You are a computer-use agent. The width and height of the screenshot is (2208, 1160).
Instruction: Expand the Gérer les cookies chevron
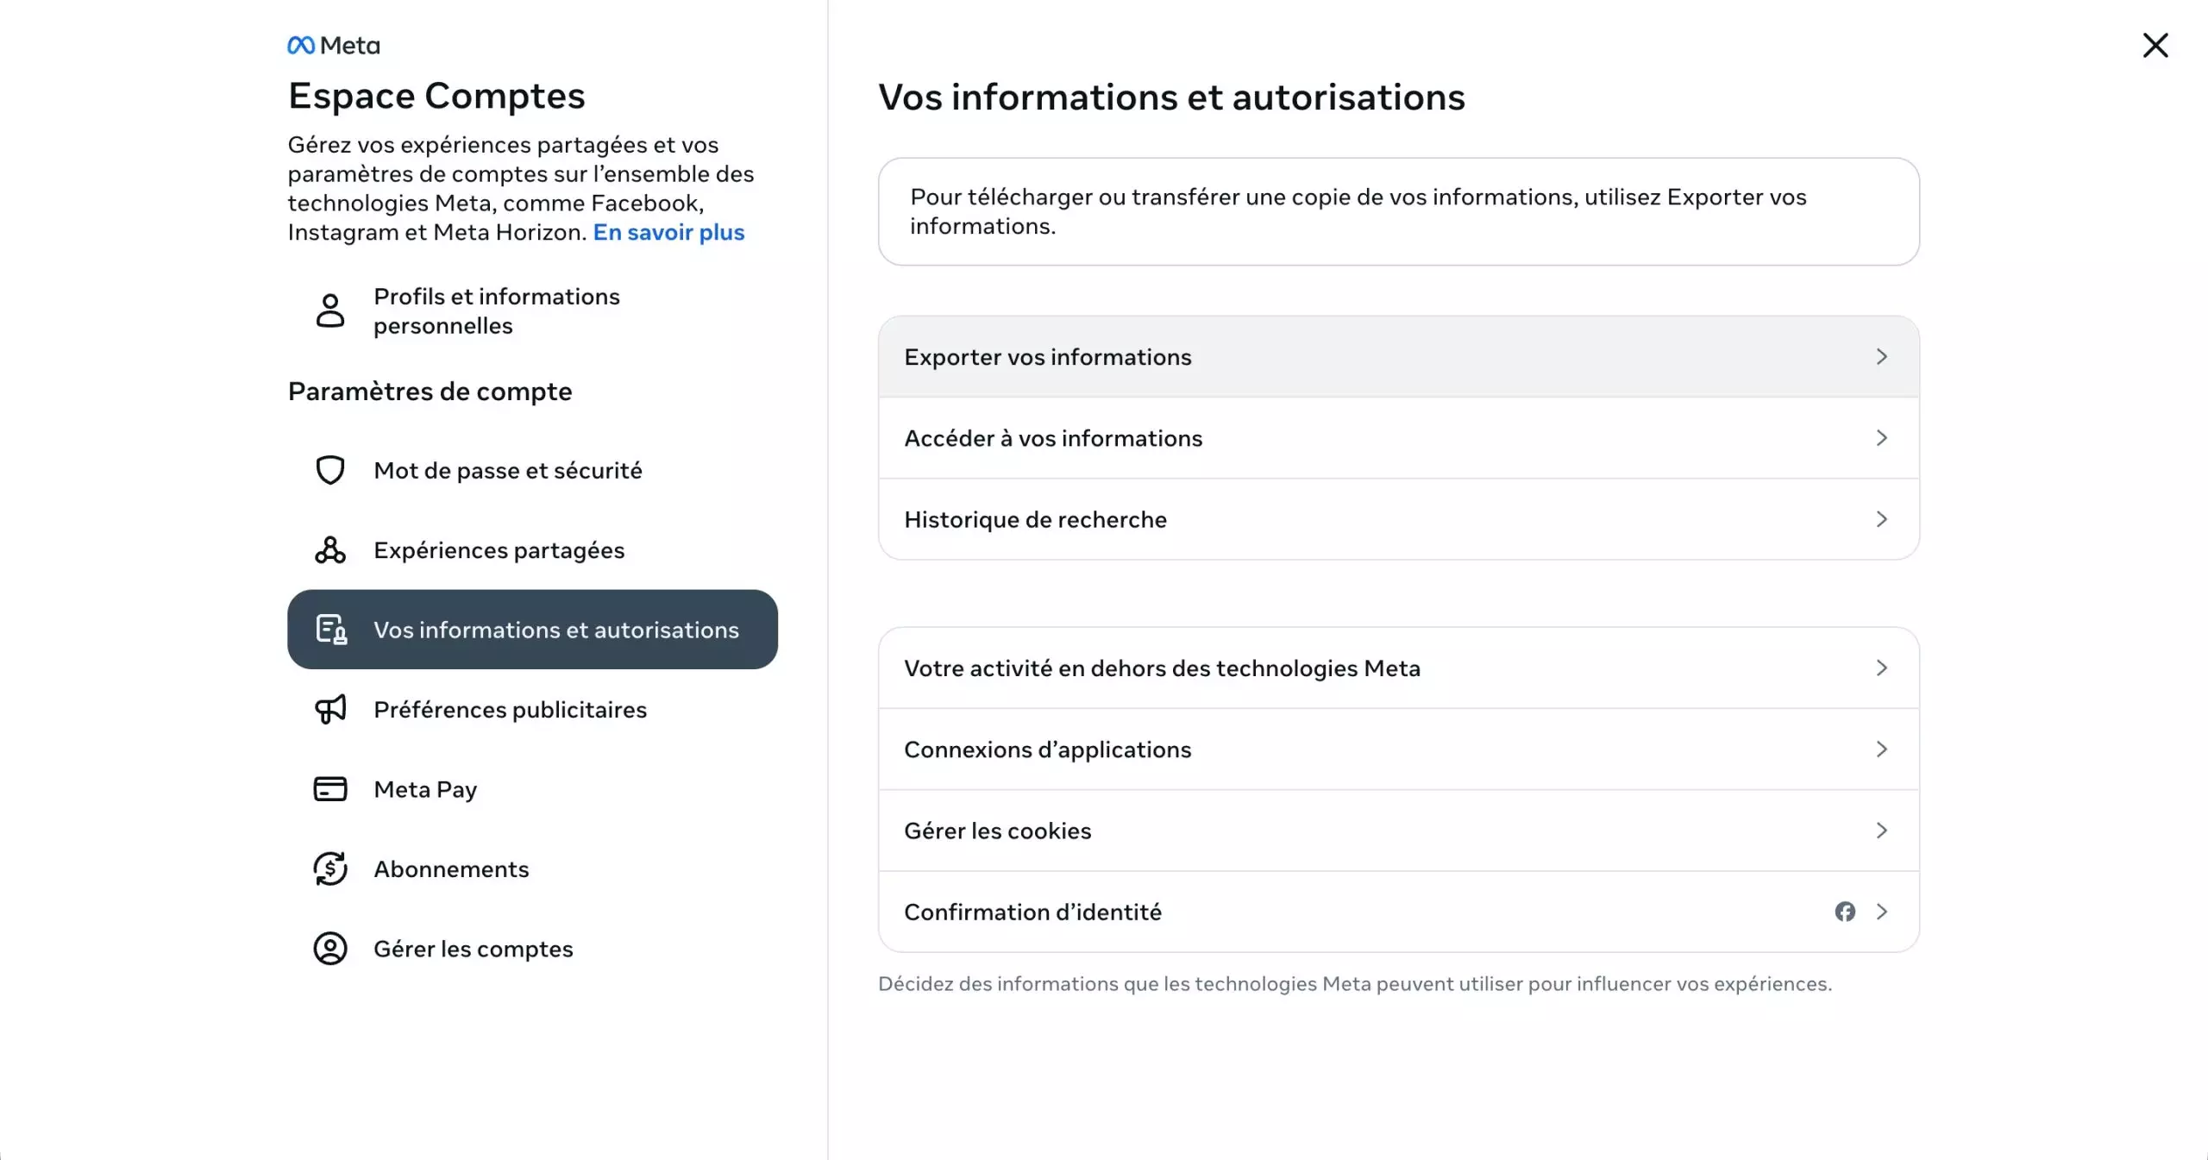[x=1882, y=831]
